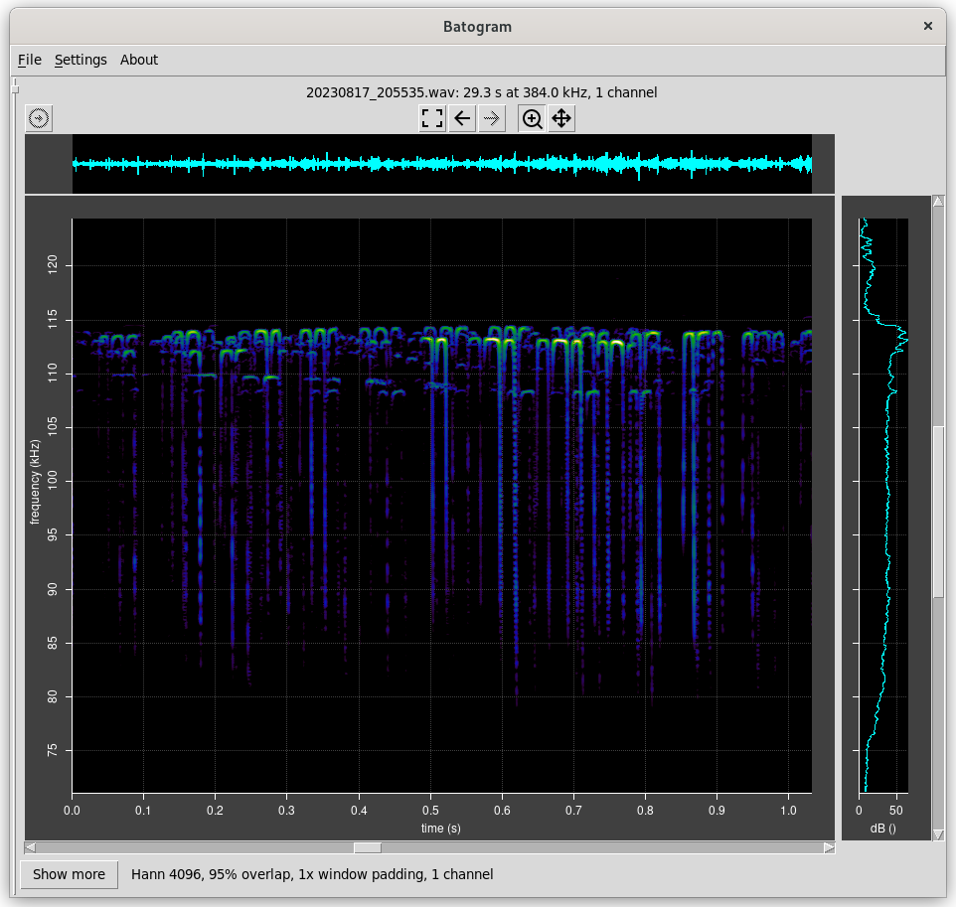
Task: Open the About menu
Action: [x=139, y=60]
